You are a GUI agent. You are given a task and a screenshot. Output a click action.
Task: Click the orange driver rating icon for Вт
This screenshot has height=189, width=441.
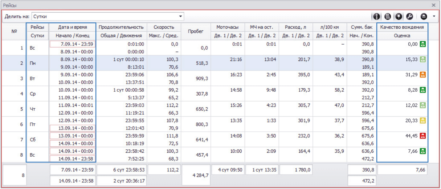point(423,74)
